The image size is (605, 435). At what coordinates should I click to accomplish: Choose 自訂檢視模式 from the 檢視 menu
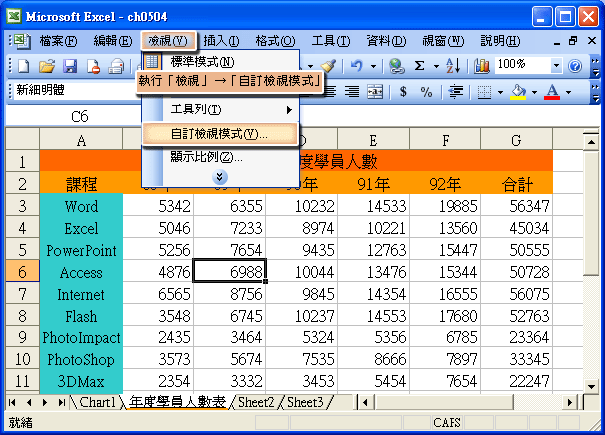click(x=219, y=133)
